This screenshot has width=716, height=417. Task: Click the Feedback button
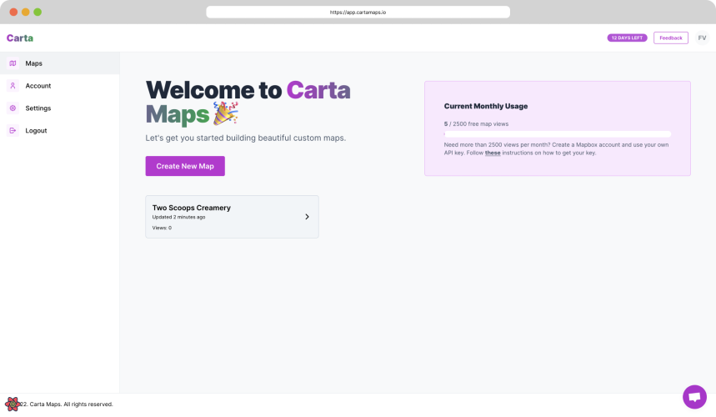point(671,38)
